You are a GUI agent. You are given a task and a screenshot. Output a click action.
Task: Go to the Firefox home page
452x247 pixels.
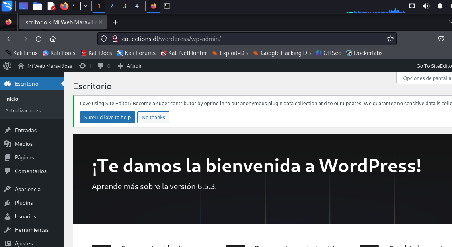(53, 39)
